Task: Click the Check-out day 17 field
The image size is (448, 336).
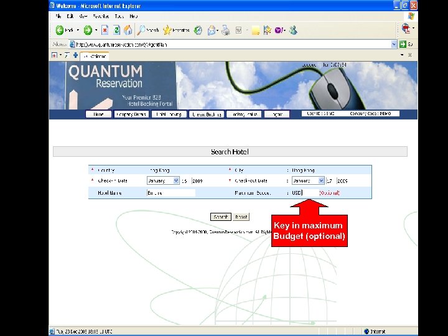Action: (329, 181)
